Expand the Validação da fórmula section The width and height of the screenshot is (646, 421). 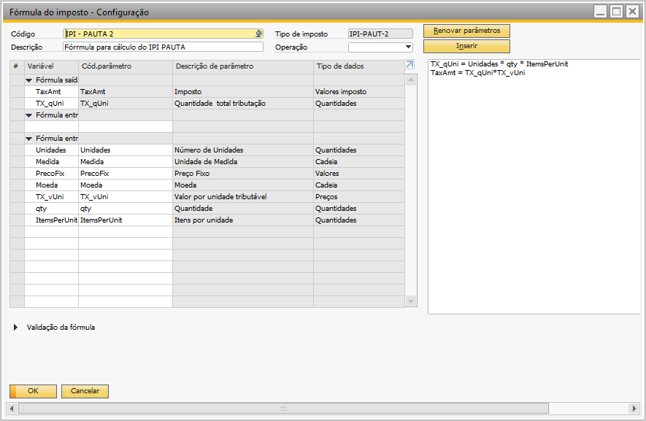[x=15, y=328]
